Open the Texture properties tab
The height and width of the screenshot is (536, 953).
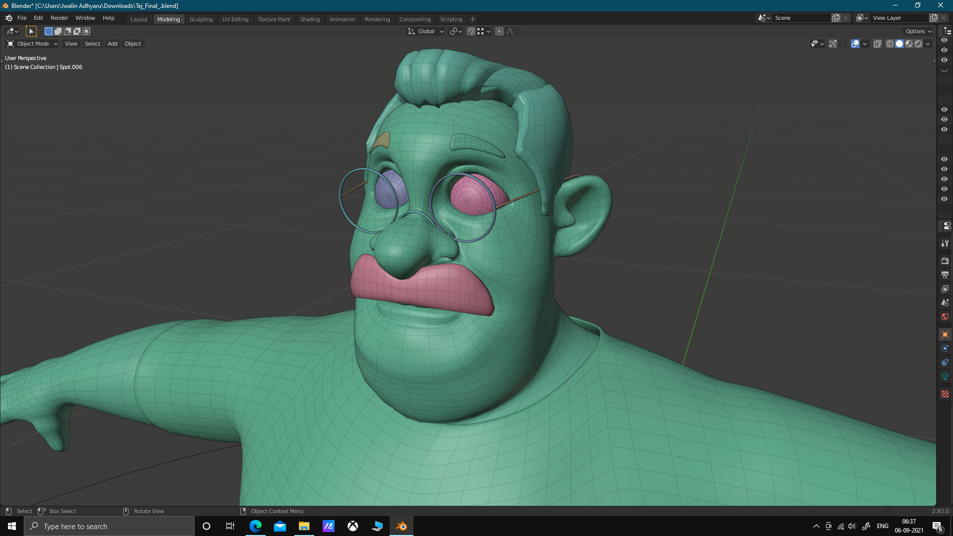[x=945, y=394]
